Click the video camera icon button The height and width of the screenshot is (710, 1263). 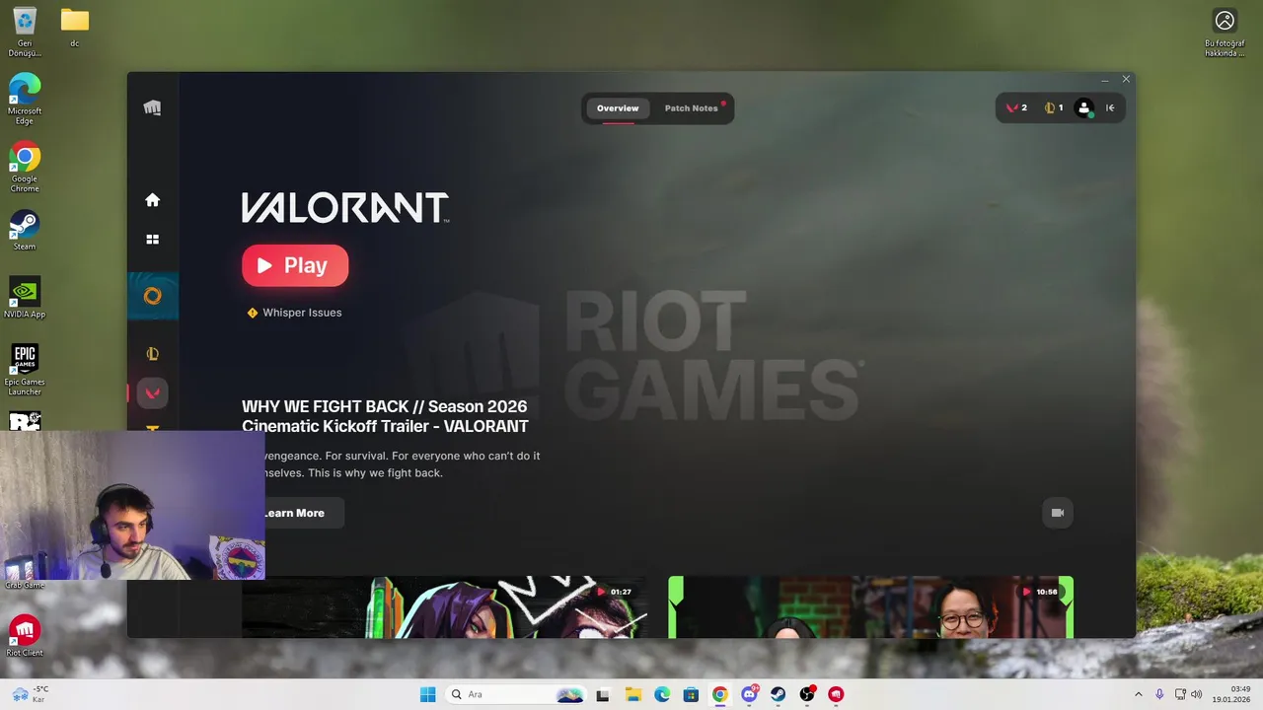point(1058,513)
